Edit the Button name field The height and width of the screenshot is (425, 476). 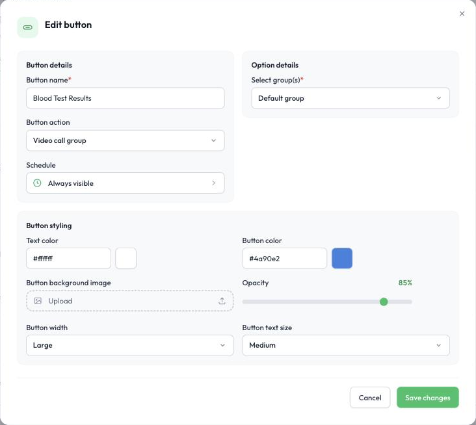tap(126, 98)
